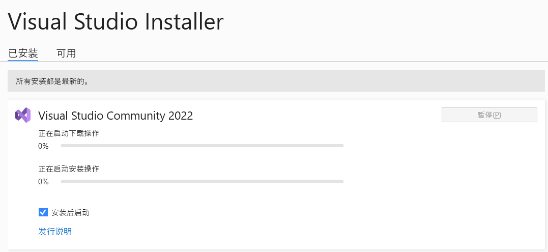Open the 可用 tab

click(66, 53)
